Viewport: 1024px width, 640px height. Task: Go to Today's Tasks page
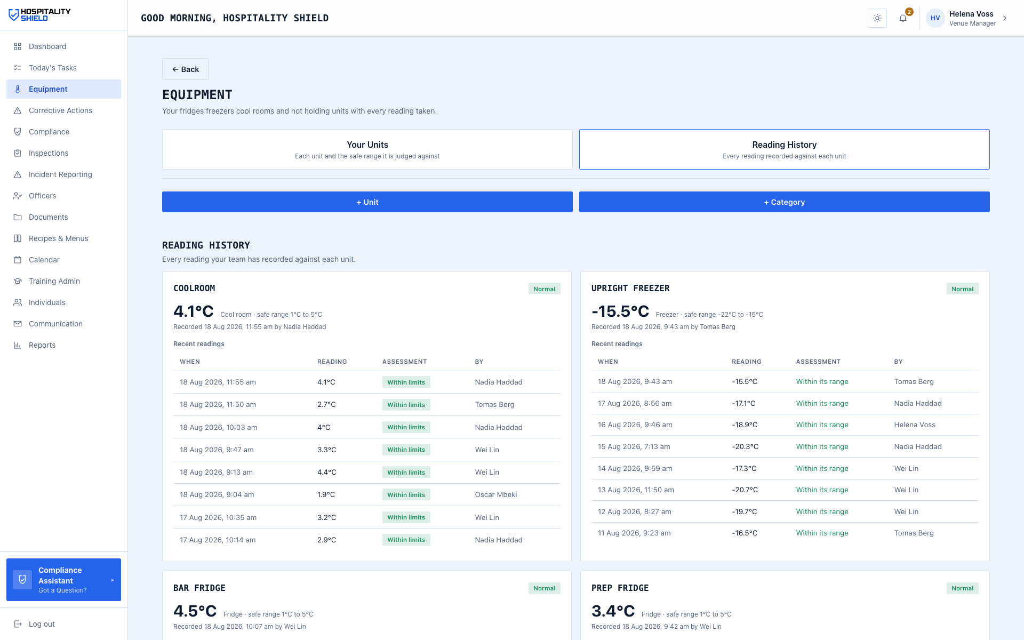click(x=64, y=68)
